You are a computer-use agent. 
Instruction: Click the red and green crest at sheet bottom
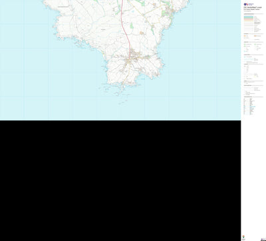coord(243,236)
